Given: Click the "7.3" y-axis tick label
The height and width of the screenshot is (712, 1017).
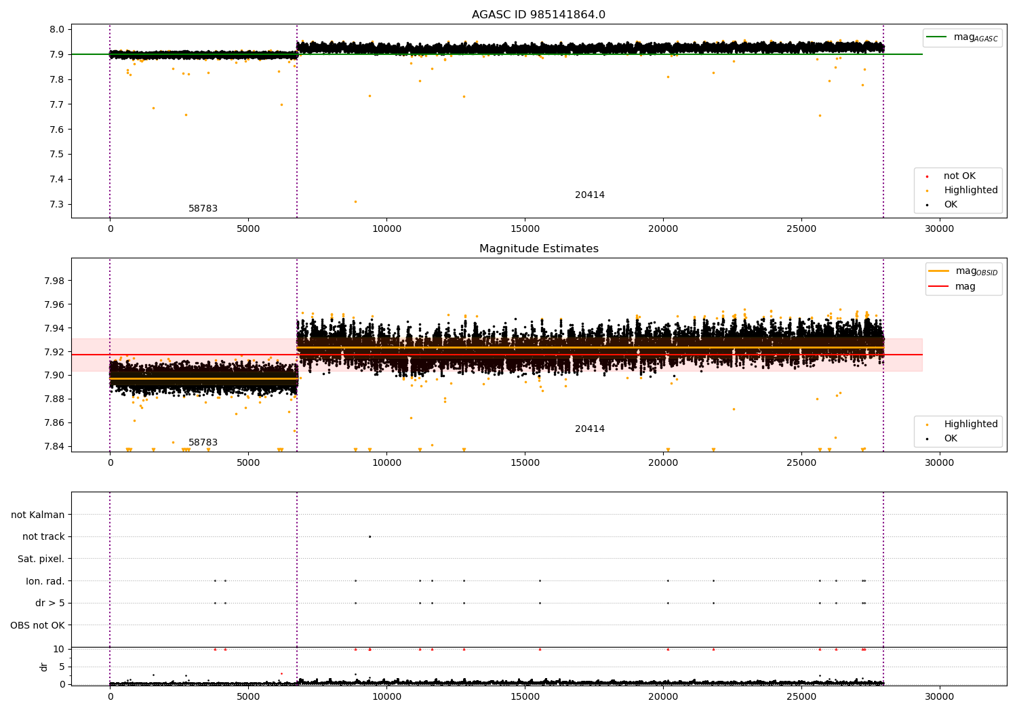Looking at the screenshot, I should (58, 205).
